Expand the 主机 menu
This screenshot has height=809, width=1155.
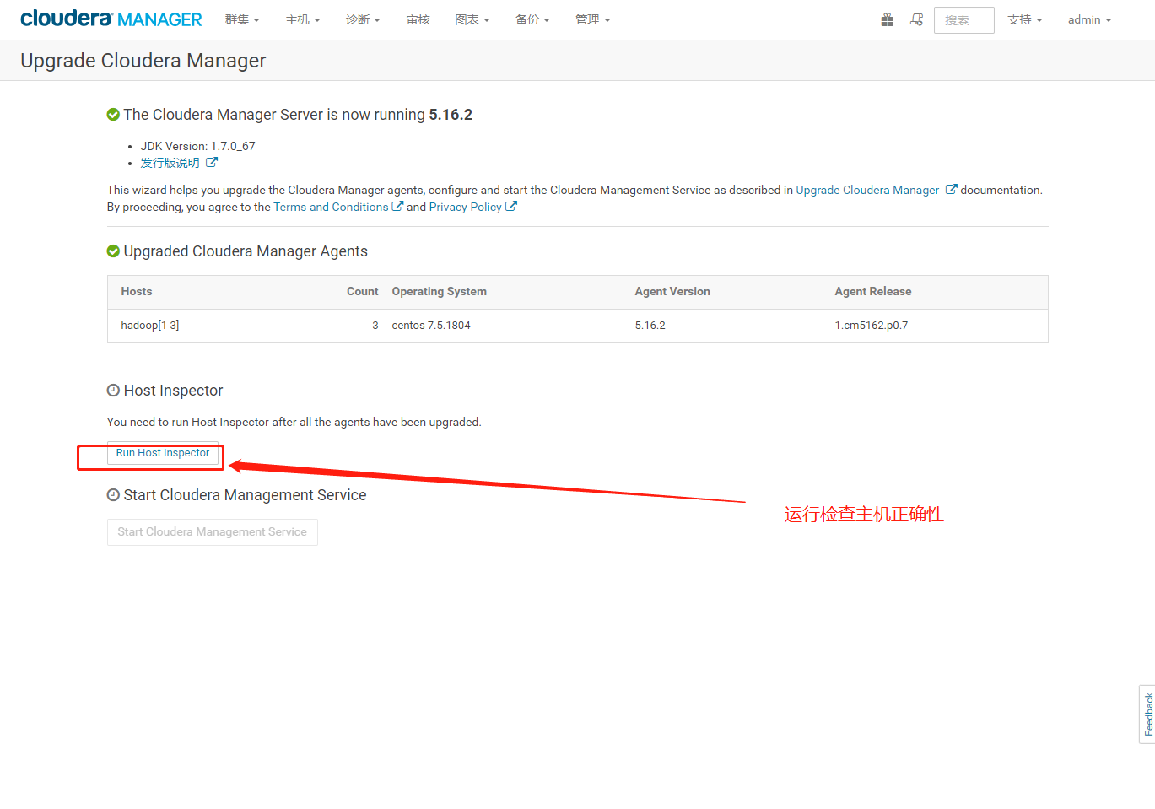click(x=303, y=19)
